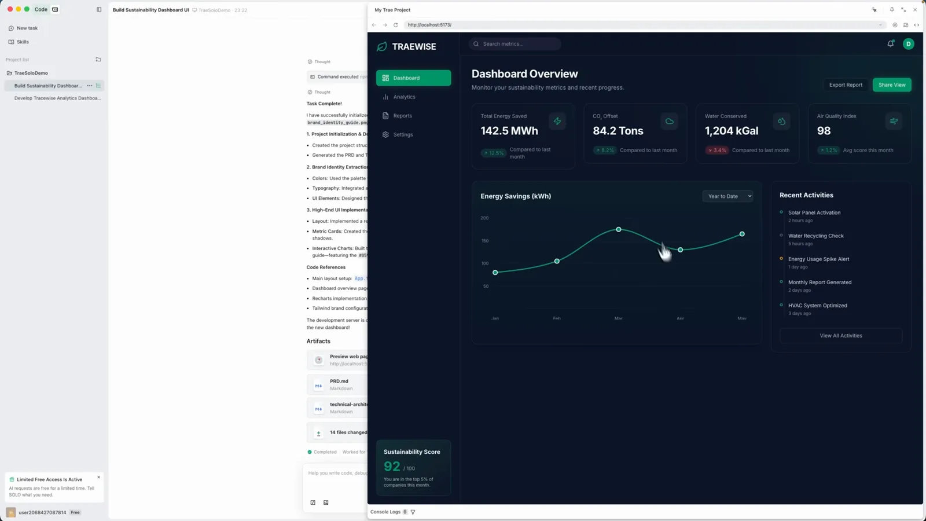Click the Traewise leaf logo icon
The width and height of the screenshot is (926, 521).
pos(382,46)
